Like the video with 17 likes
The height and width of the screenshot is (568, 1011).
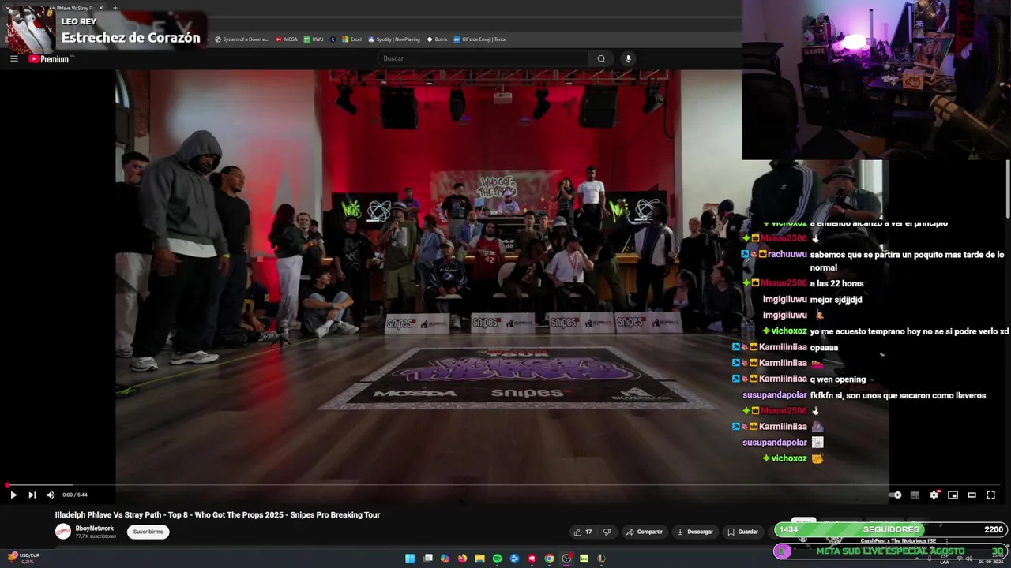click(583, 532)
